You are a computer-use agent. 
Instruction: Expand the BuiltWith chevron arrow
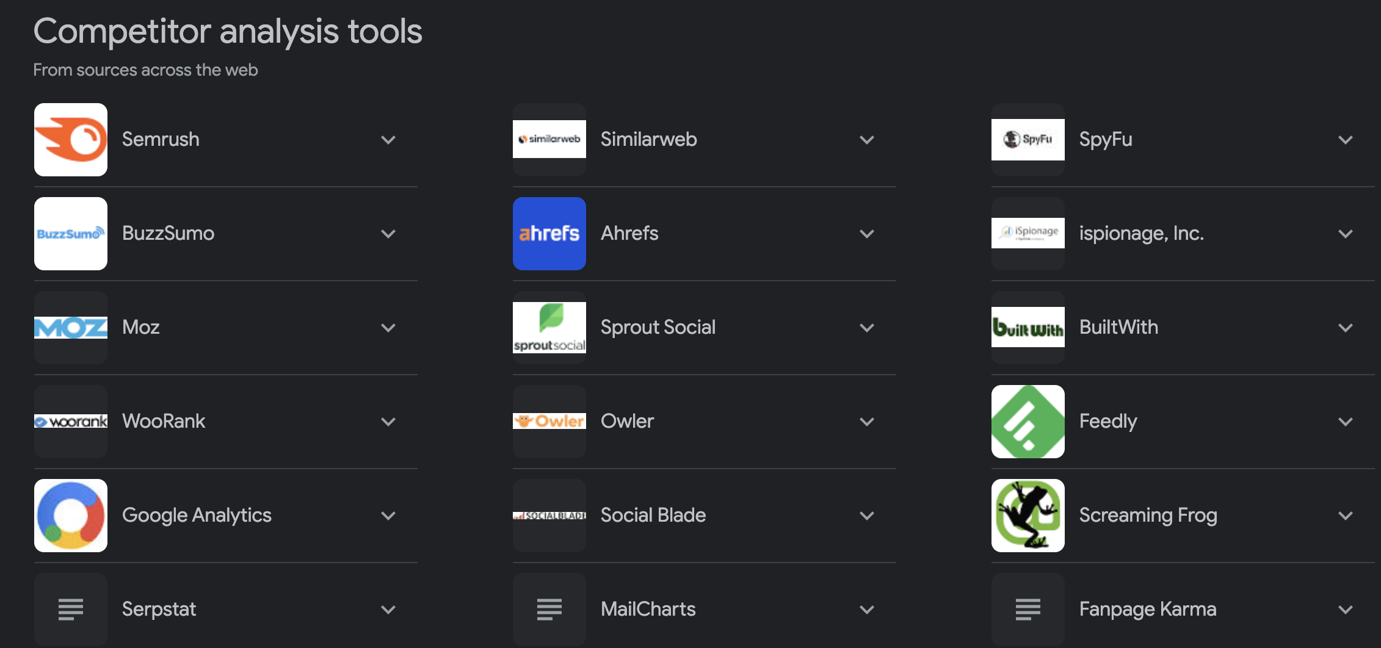[1346, 328]
